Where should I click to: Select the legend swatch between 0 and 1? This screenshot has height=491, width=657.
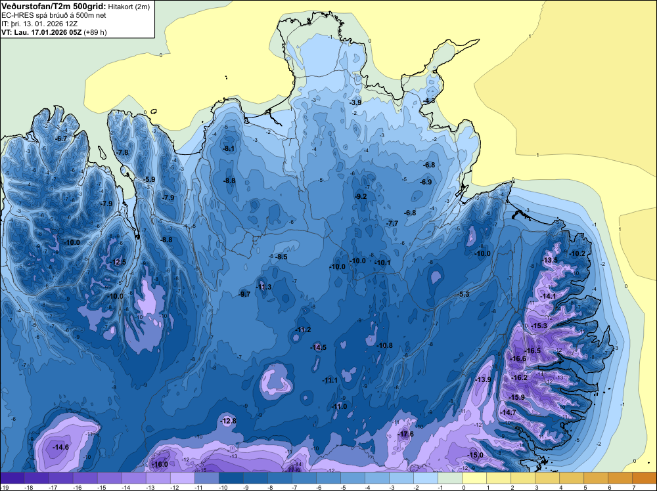tap(474, 478)
